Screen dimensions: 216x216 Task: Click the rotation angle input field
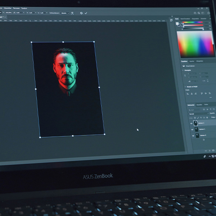coord(19,13)
